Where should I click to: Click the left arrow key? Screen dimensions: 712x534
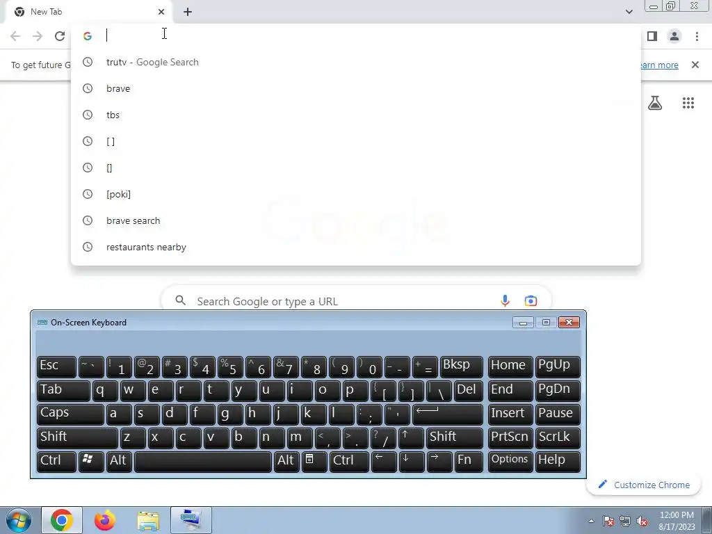384,462
